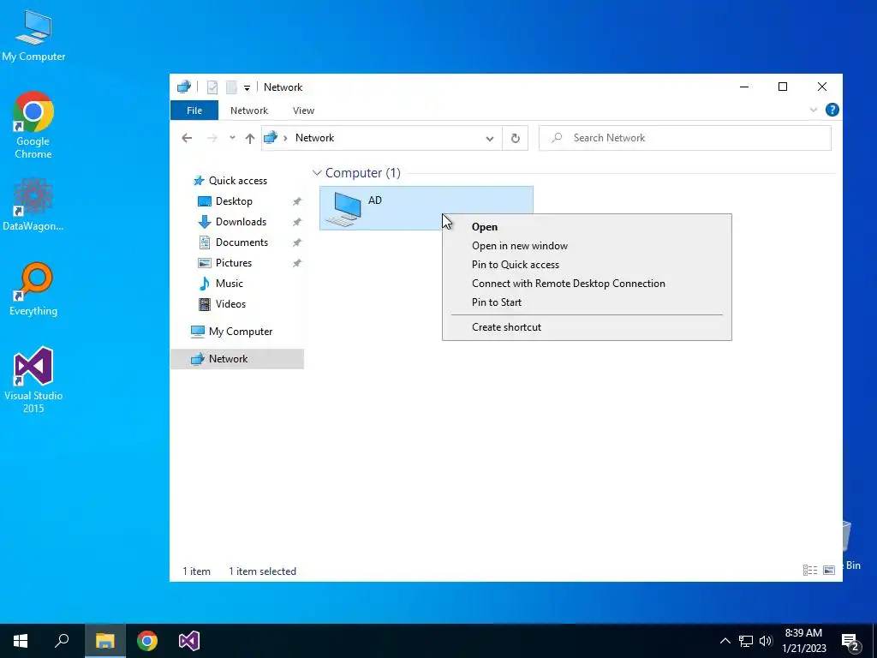This screenshot has height=658, width=877.
Task: Expand the ribbon with the chevron
Action: click(x=814, y=111)
